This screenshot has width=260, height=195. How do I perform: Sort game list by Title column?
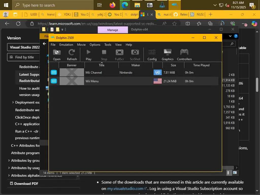click(102, 65)
